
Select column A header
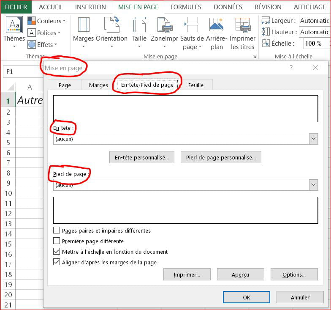click(30, 87)
